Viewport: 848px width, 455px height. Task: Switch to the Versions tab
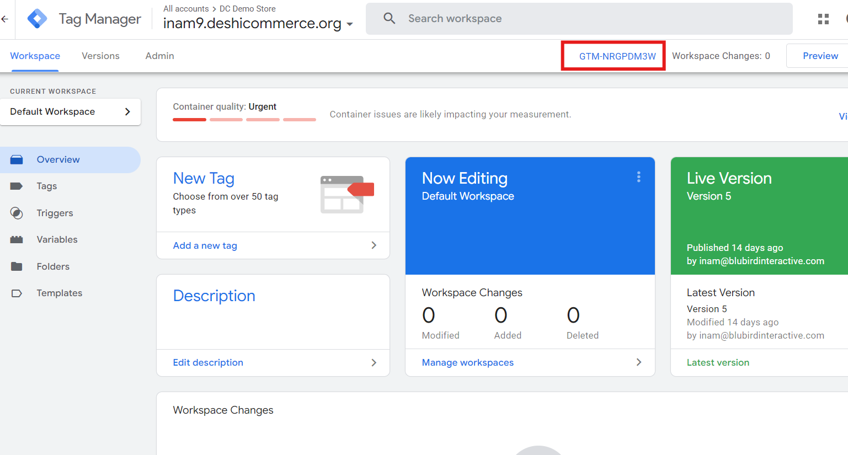(x=100, y=56)
